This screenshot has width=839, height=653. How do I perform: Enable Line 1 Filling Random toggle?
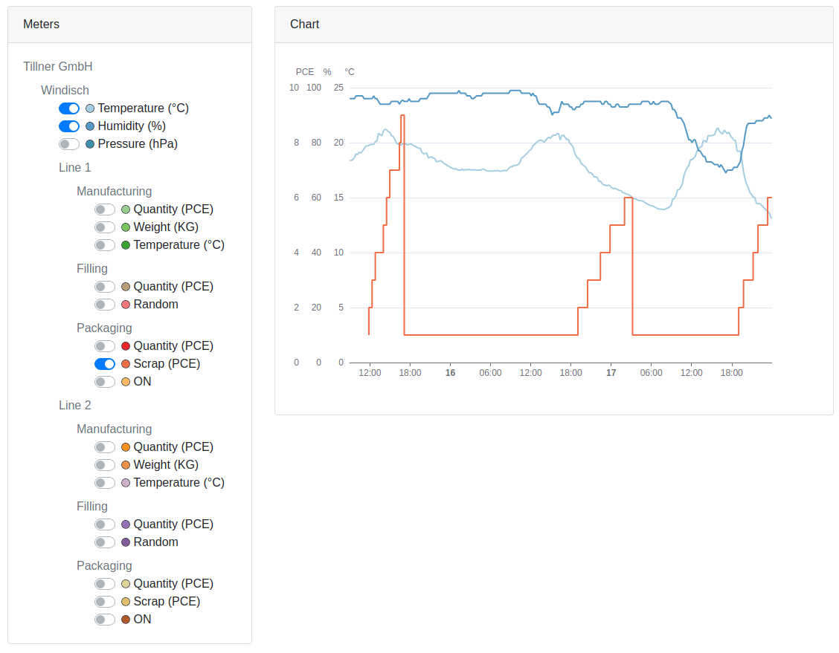pos(105,305)
